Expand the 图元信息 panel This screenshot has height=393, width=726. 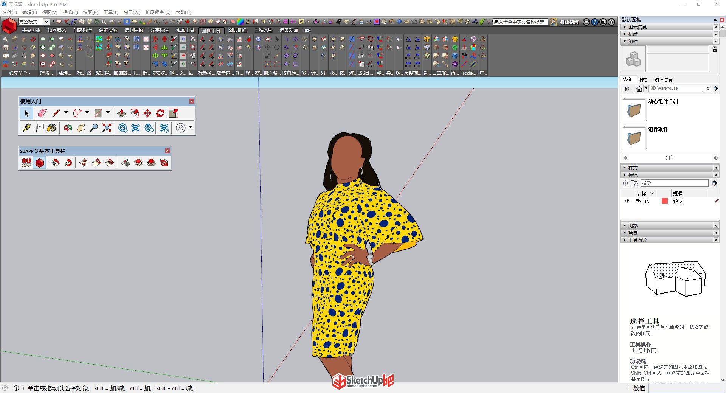coord(669,27)
